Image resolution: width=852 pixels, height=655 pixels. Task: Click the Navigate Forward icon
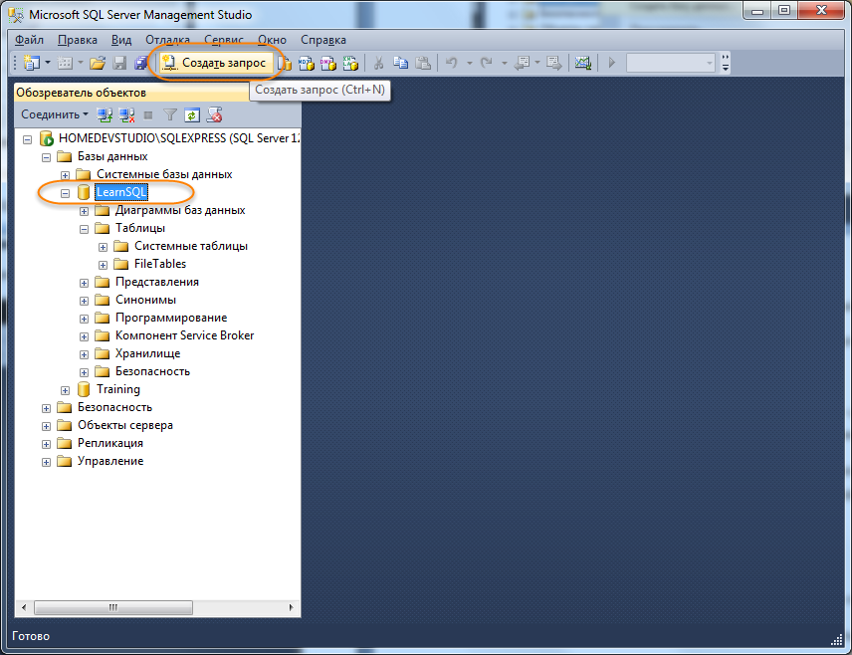pyautogui.click(x=554, y=63)
